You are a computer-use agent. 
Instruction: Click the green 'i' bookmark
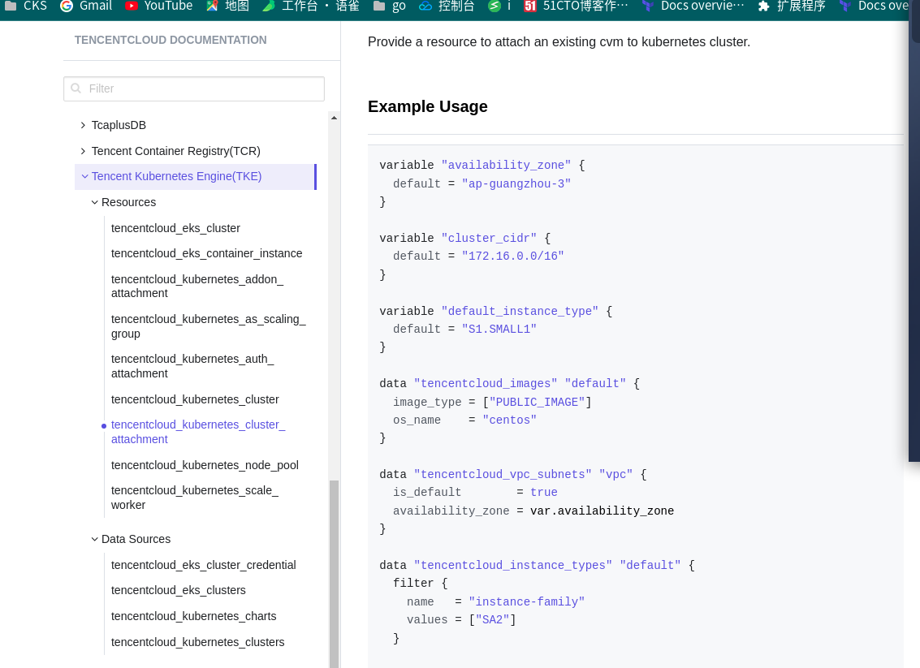[499, 6]
